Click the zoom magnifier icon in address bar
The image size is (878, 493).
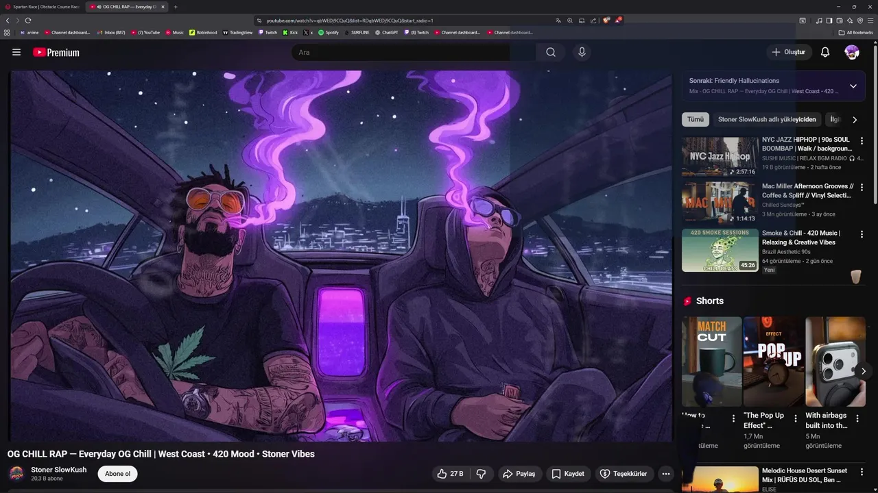click(570, 21)
